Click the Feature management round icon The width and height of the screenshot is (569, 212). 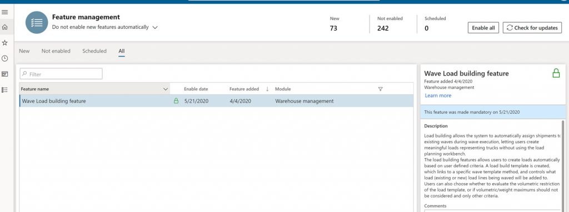coord(37,22)
